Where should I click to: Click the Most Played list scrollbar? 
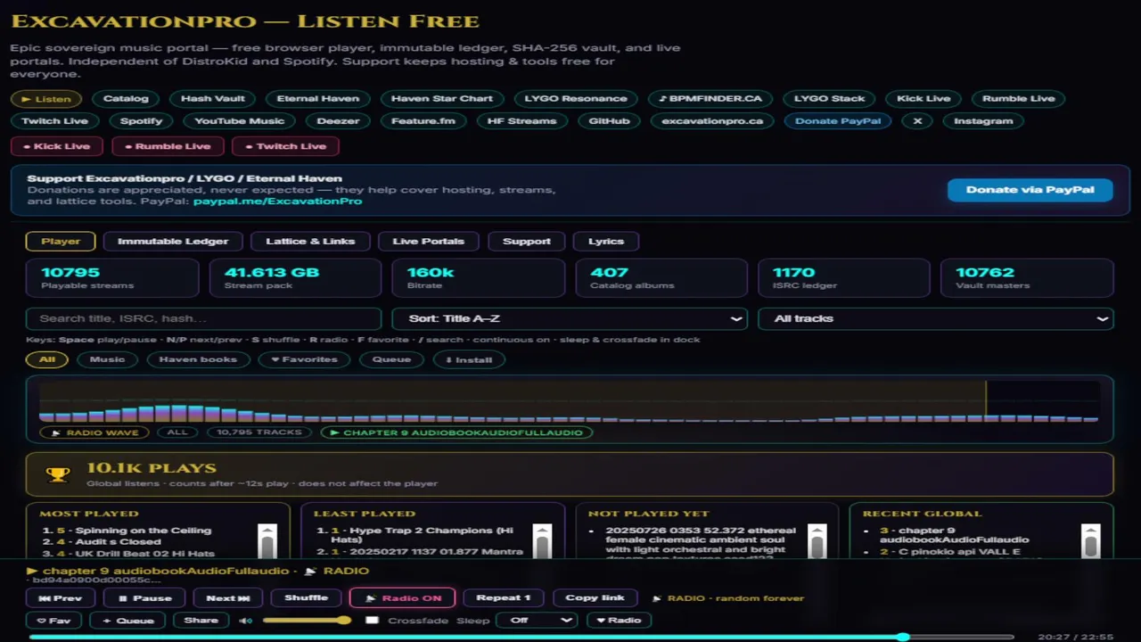(267, 540)
